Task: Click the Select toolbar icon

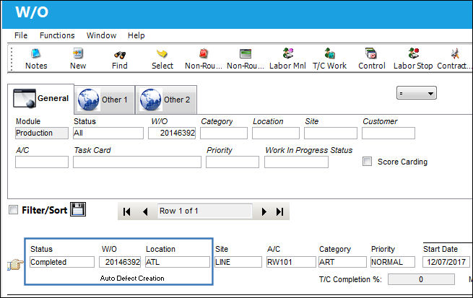Action: point(162,53)
